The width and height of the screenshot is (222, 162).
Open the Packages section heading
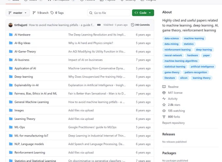pyautogui.click(x=169, y=153)
